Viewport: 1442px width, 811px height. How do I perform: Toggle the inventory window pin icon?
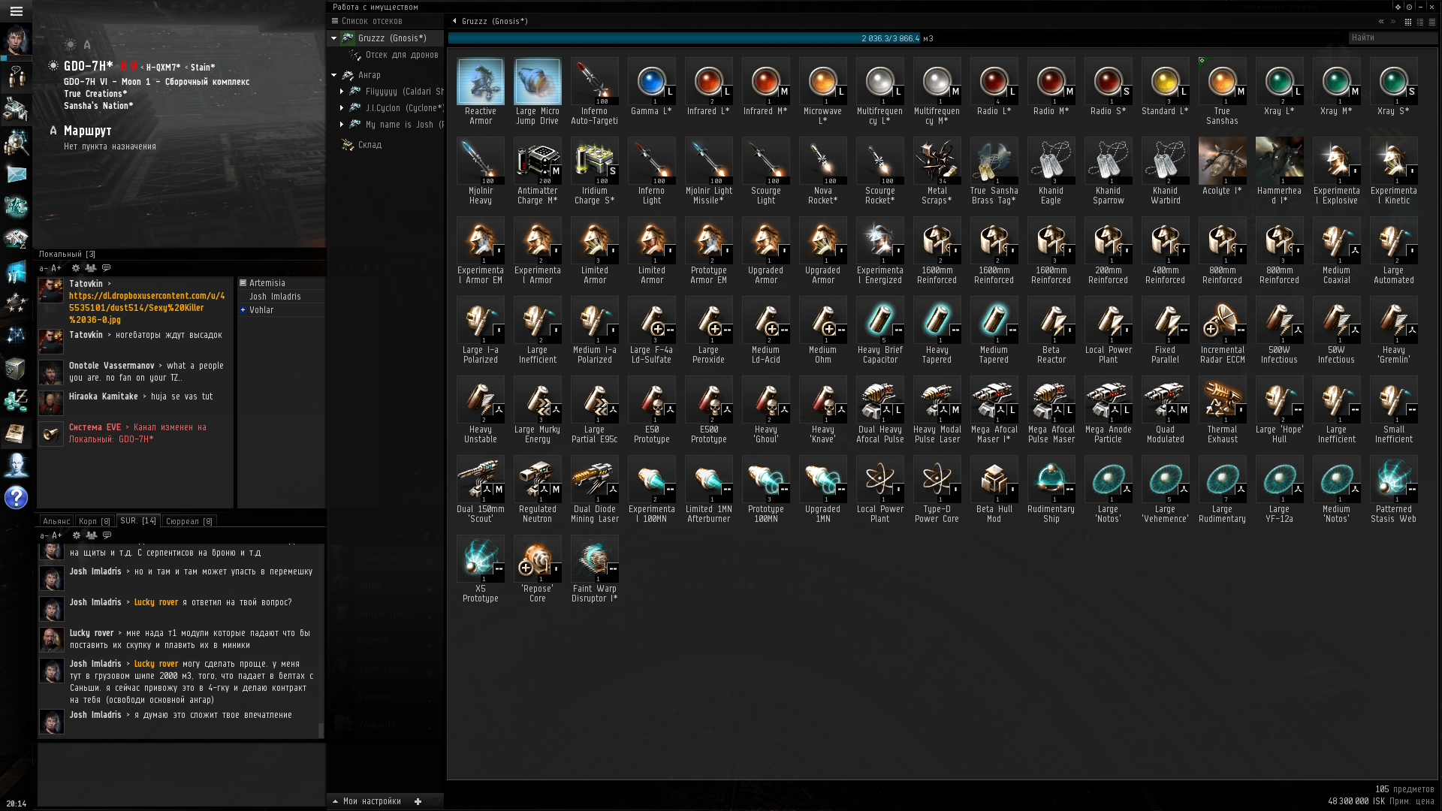1398,7
